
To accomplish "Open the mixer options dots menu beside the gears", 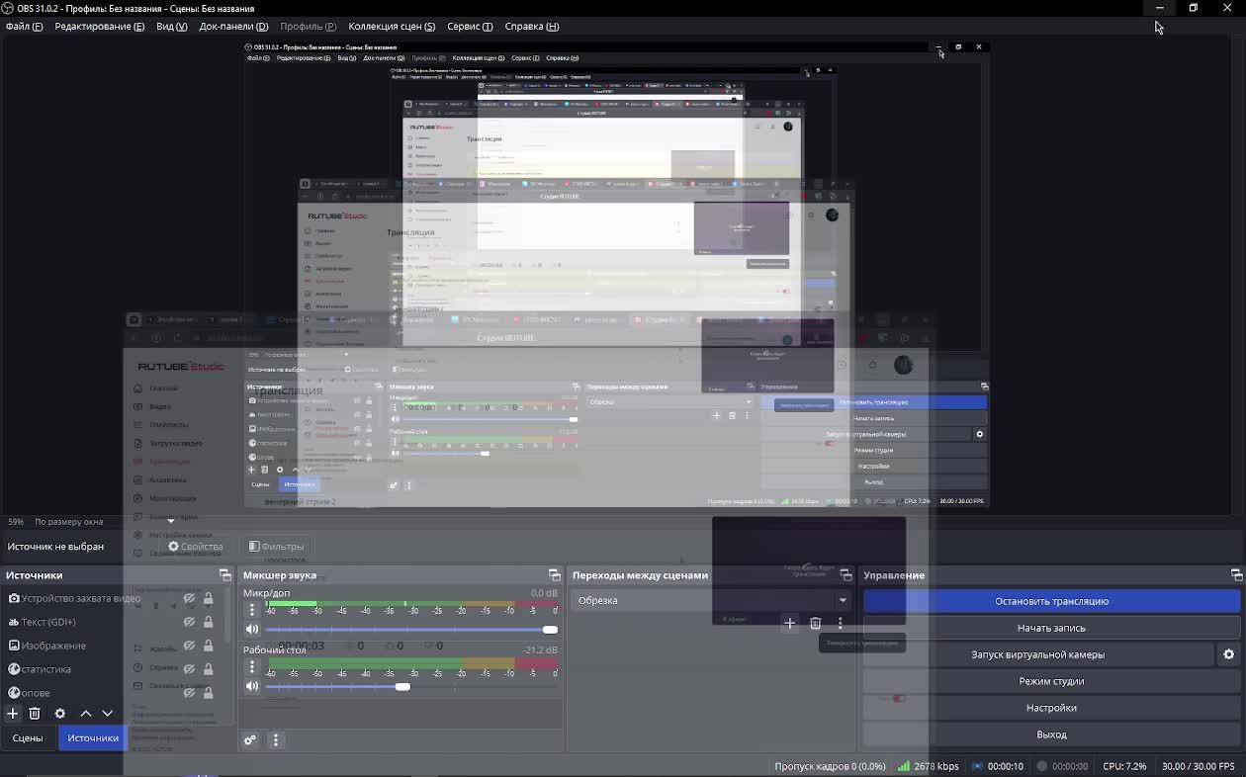I will (276, 739).
